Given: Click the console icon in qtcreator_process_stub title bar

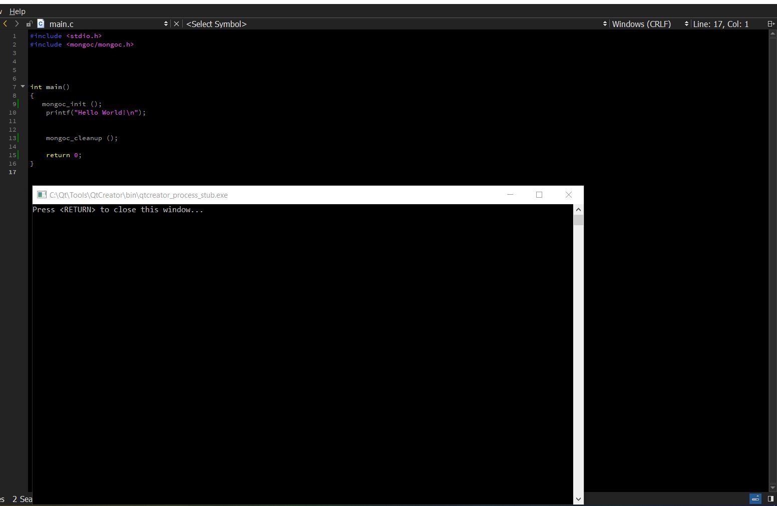Looking at the screenshot, I should pos(42,195).
